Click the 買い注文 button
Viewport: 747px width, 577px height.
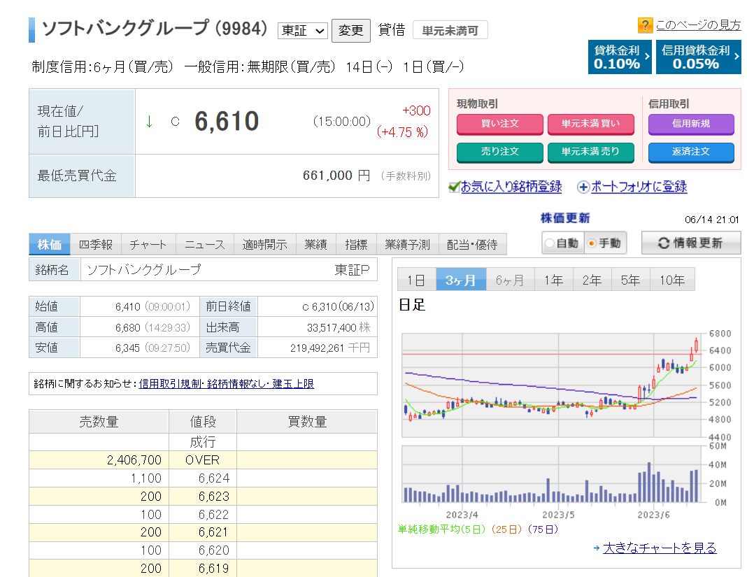pyautogui.click(x=499, y=124)
